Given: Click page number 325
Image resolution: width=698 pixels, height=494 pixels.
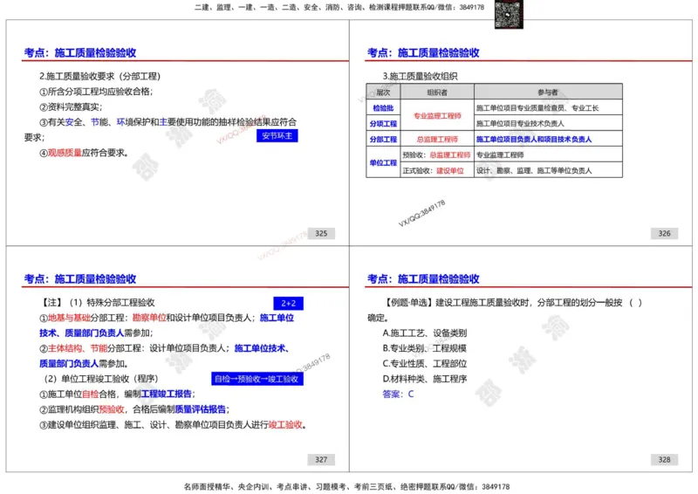Looking at the screenshot, I should 321,233.
